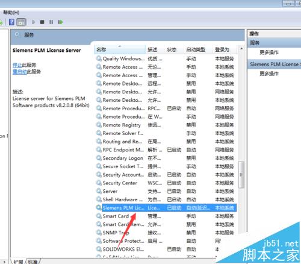Select Server service row
Viewport: 301px width, 264px height.
166,191
